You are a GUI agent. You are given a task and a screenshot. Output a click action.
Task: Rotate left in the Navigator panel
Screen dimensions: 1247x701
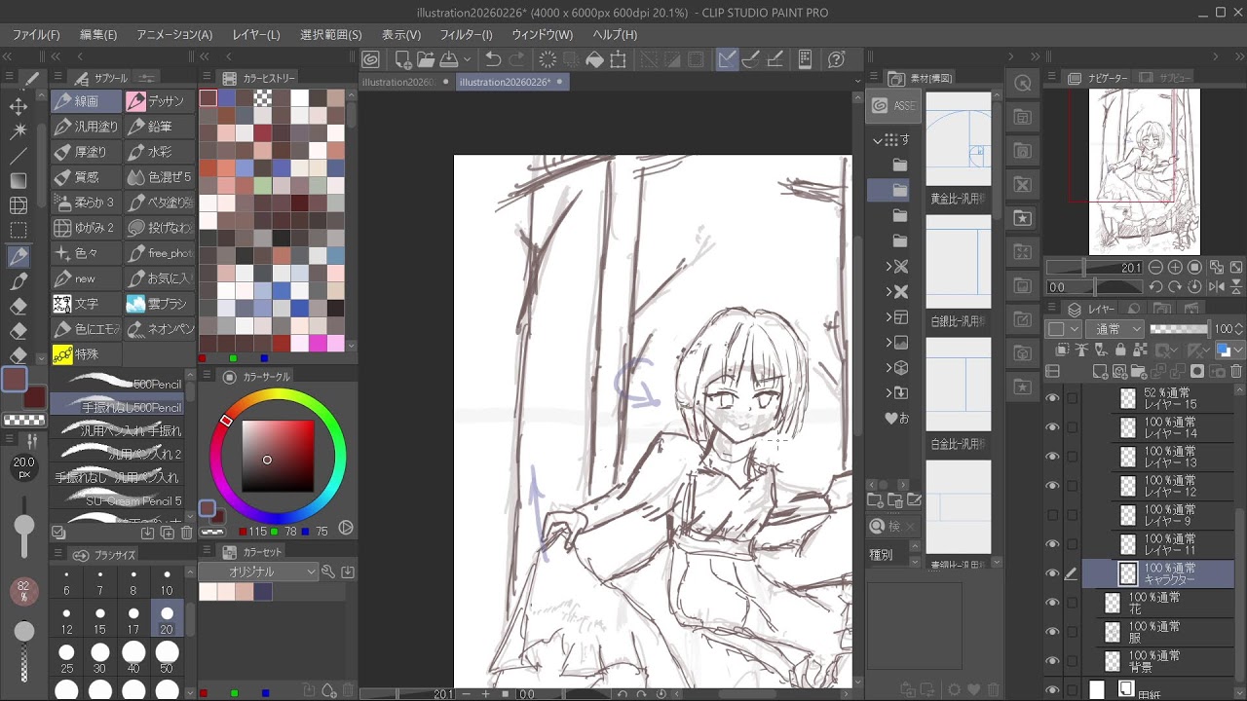[x=1155, y=287]
